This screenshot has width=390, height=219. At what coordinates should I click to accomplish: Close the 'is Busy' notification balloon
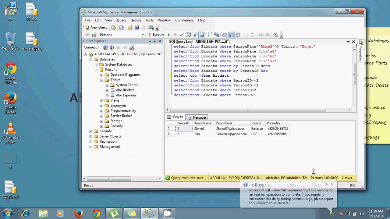(331, 184)
